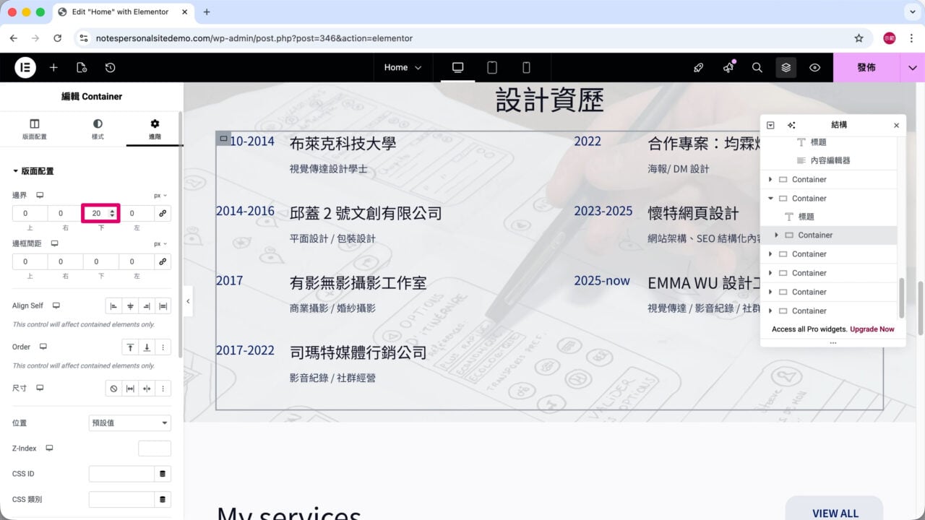Close the 結構 panel

pyautogui.click(x=896, y=125)
